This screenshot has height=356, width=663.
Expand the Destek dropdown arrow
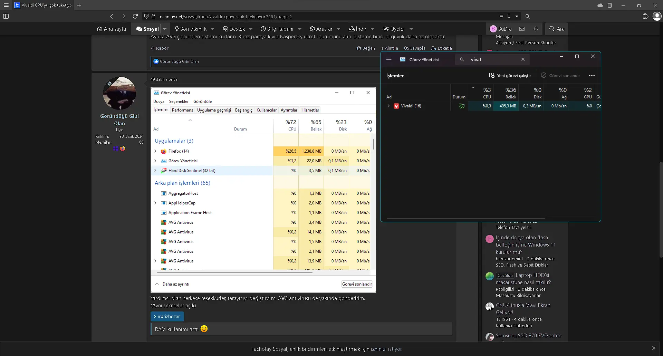pos(251,29)
